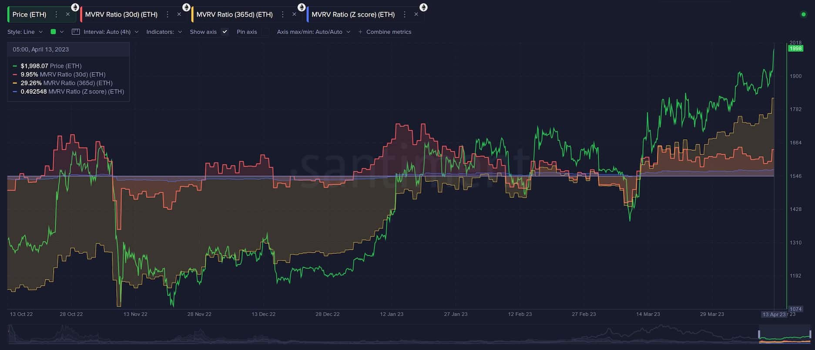815x350 pixels.
Task: Remove the MVRV Ratio (365d) metric
Action: [294, 14]
